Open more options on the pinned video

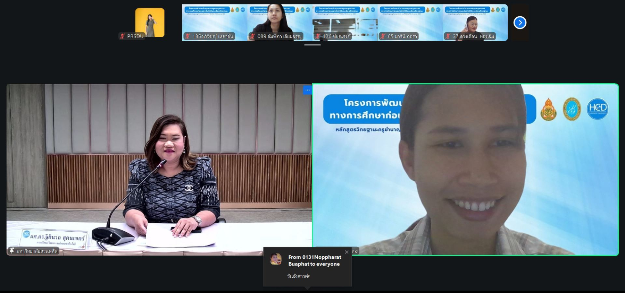[307, 90]
